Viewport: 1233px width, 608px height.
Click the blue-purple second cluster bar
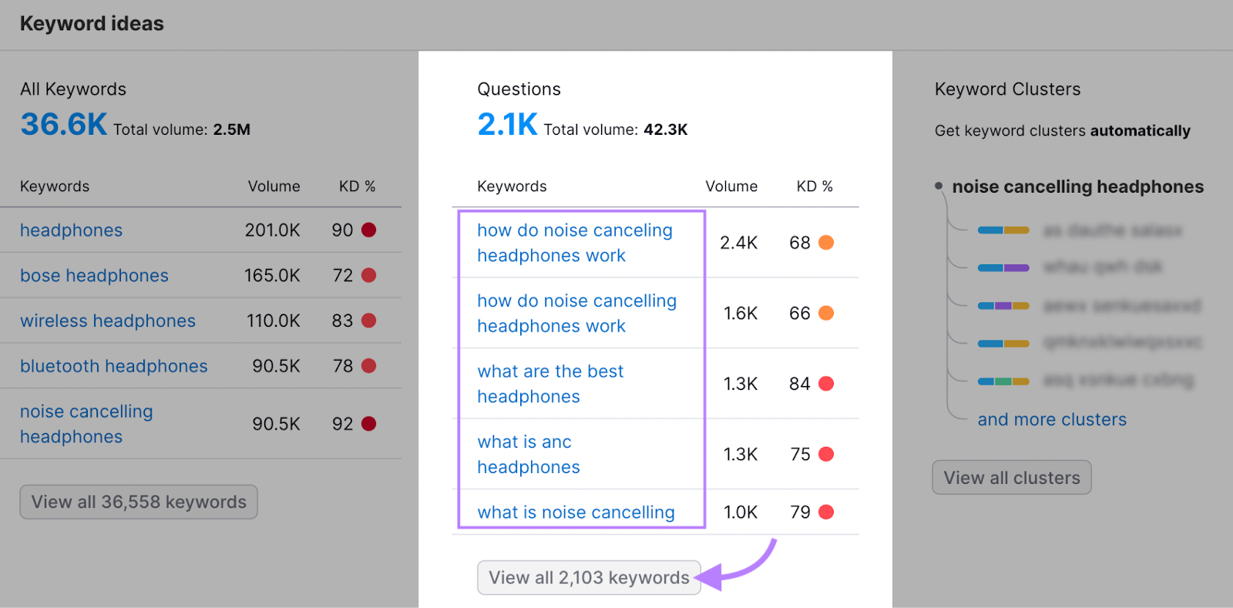[1003, 268]
